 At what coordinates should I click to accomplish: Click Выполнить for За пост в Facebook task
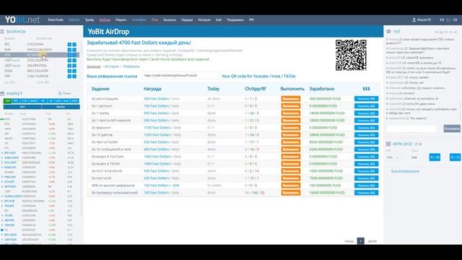tap(290, 171)
